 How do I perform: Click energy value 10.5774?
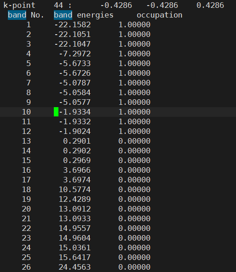point(75,190)
